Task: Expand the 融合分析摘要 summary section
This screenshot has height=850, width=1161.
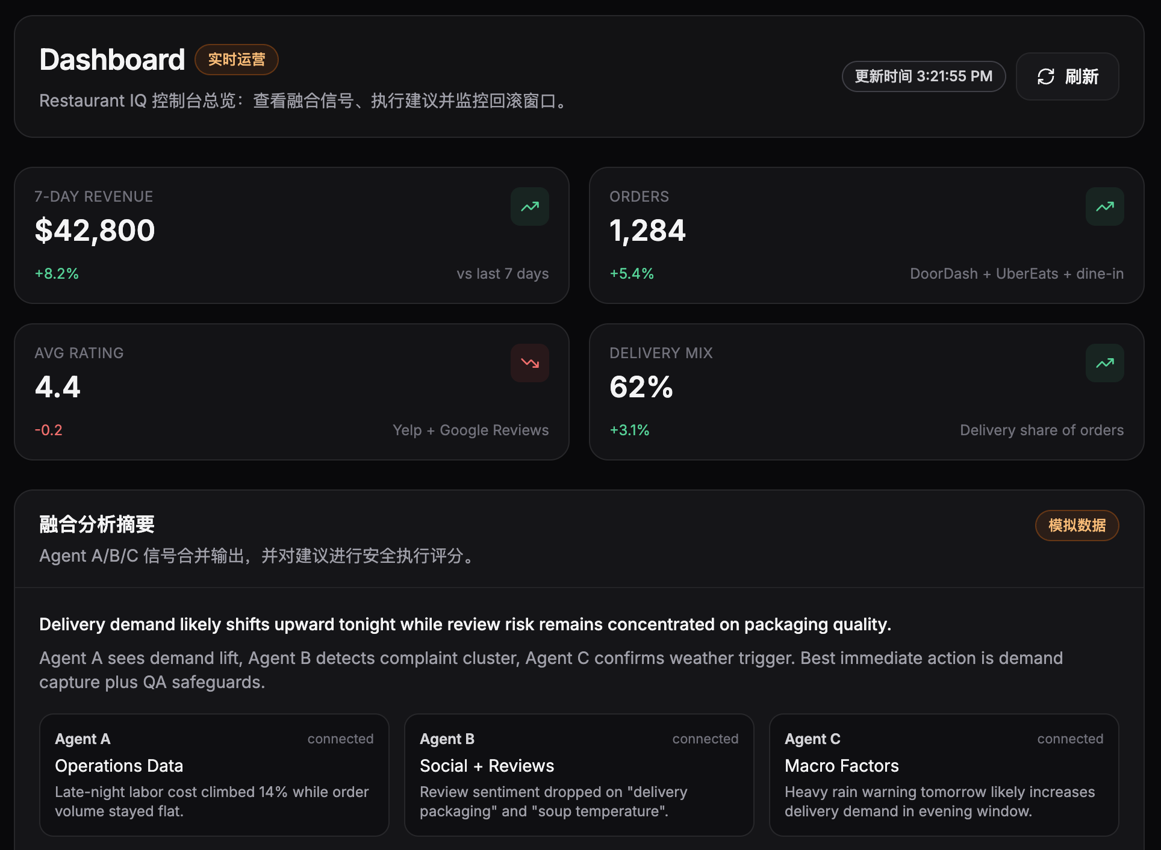Action: pos(96,524)
